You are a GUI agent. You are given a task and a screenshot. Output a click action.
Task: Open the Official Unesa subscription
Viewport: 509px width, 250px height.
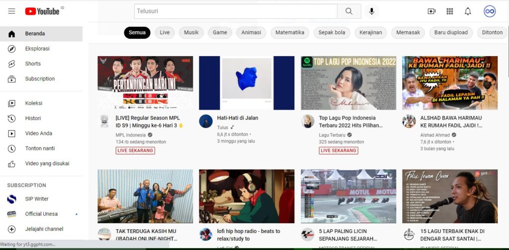(41, 214)
